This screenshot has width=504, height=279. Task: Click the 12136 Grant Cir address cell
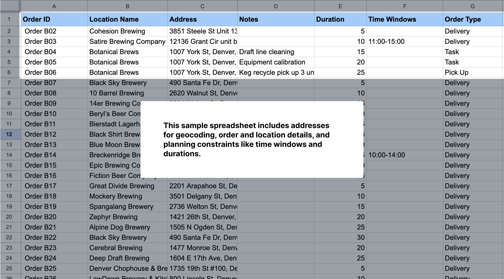click(202, 41)
